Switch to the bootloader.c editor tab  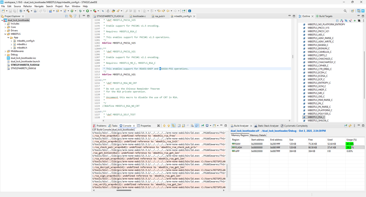(x=139, y=17)
